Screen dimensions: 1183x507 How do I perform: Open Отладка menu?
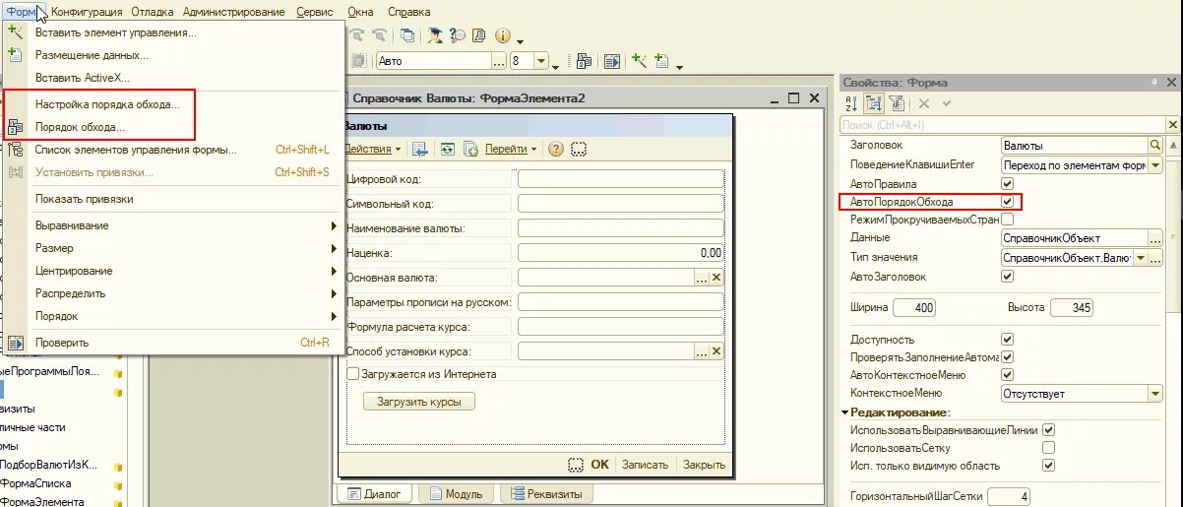click(x=154, y=12)
